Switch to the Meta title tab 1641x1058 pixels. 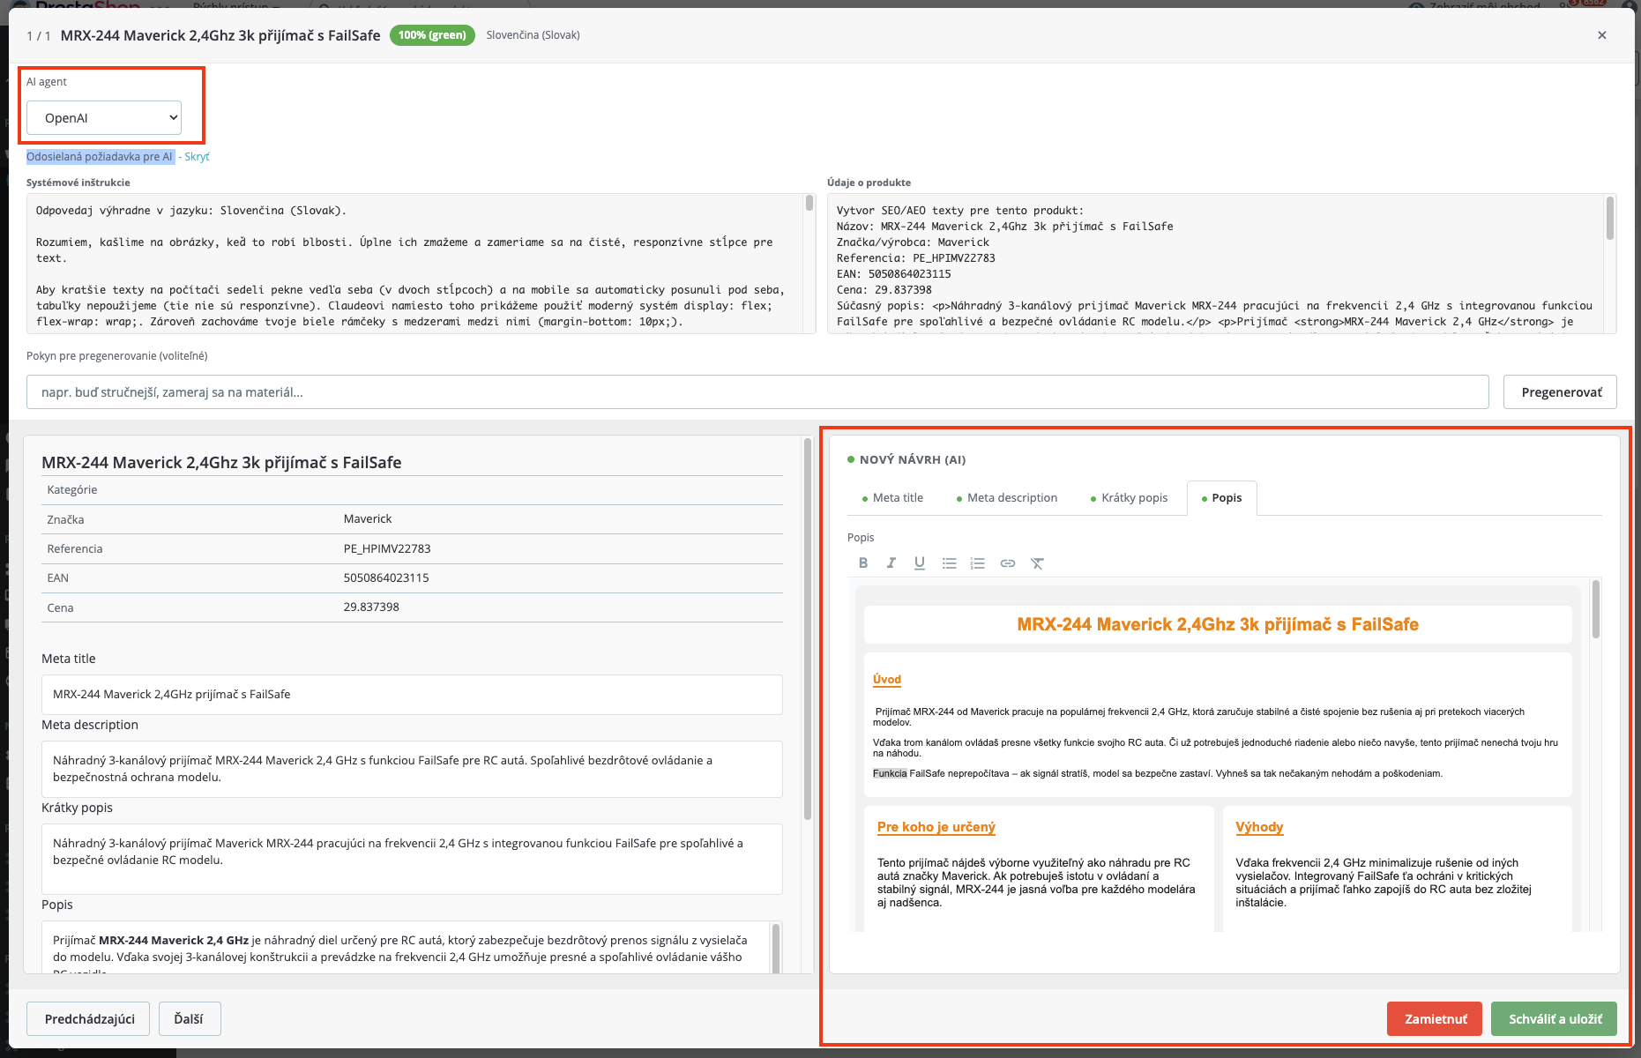[x=892, y=498]
